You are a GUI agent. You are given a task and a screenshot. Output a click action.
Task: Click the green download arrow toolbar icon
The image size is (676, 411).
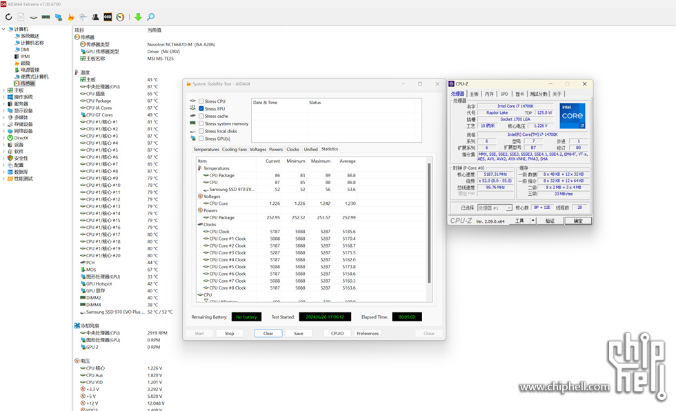click(x=138, y=17)
